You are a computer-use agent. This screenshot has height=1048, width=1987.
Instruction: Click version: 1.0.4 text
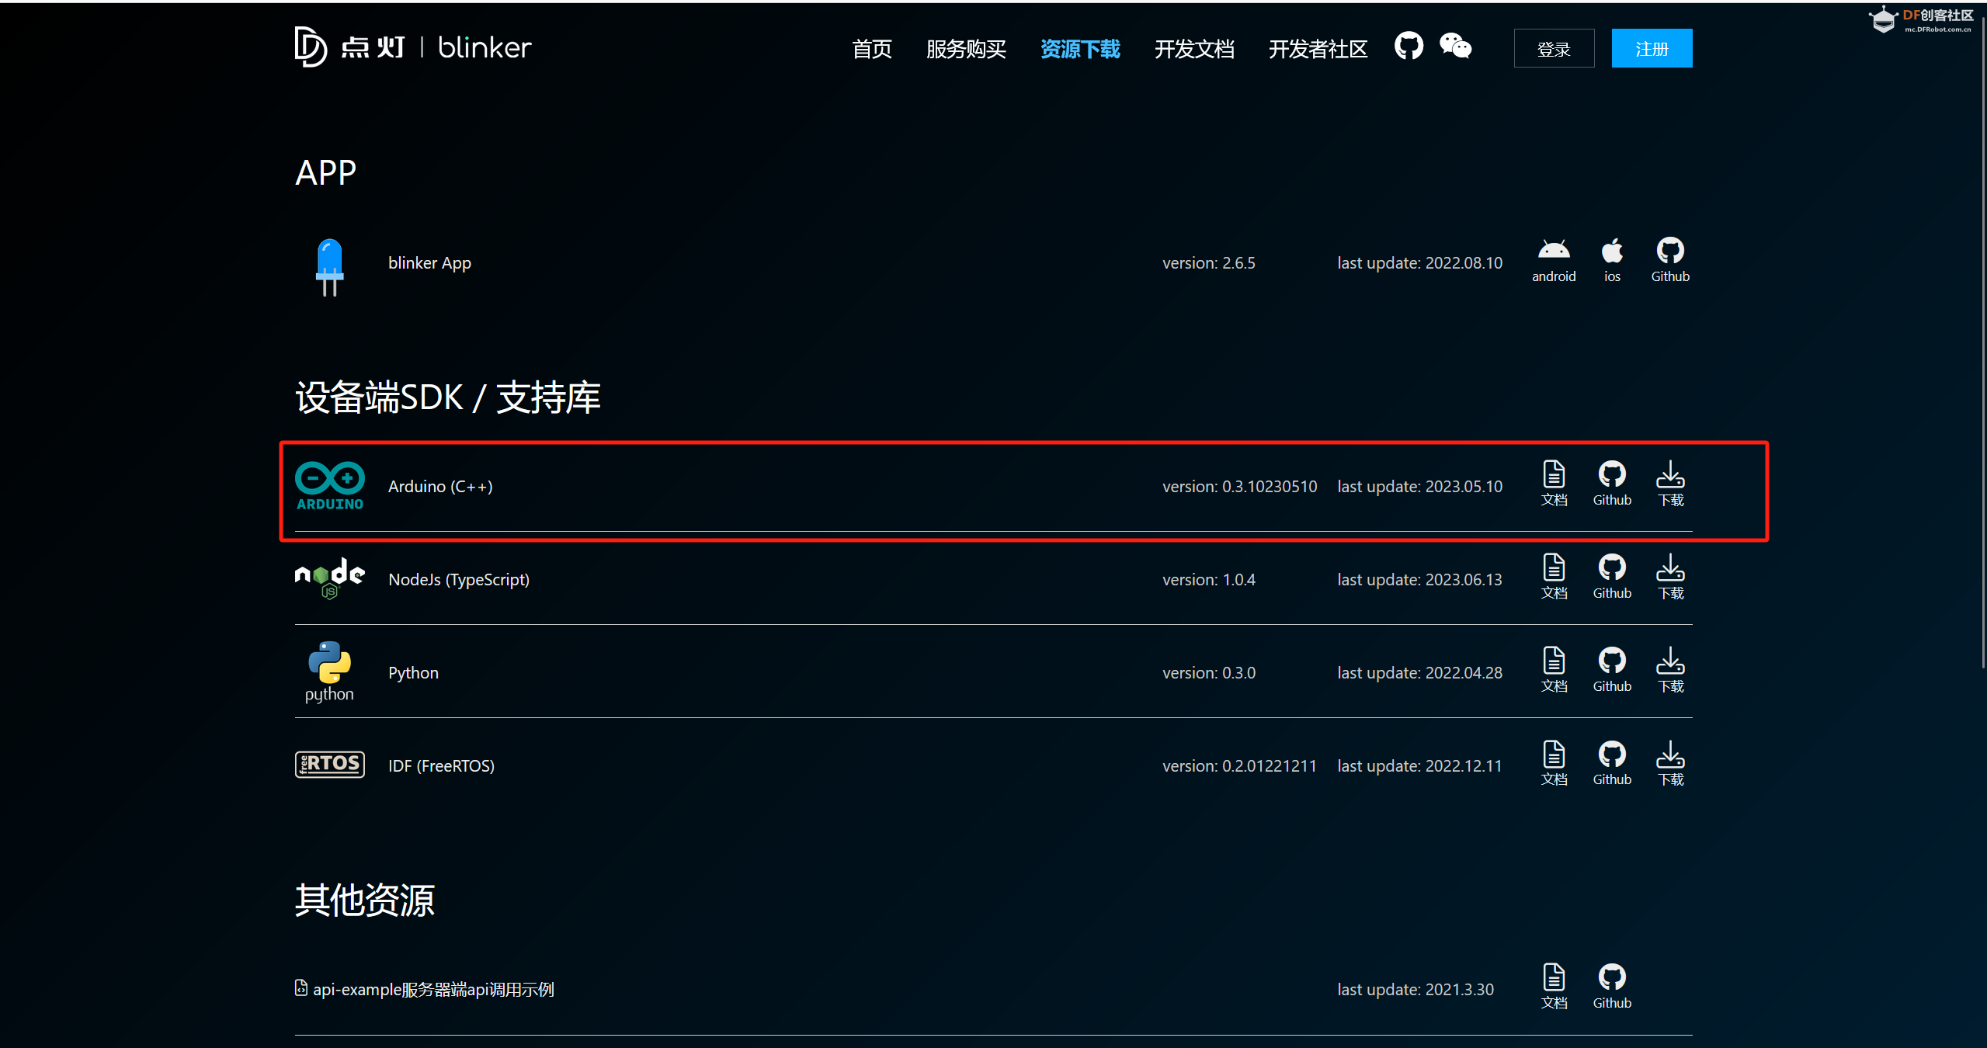point(1208,580)
